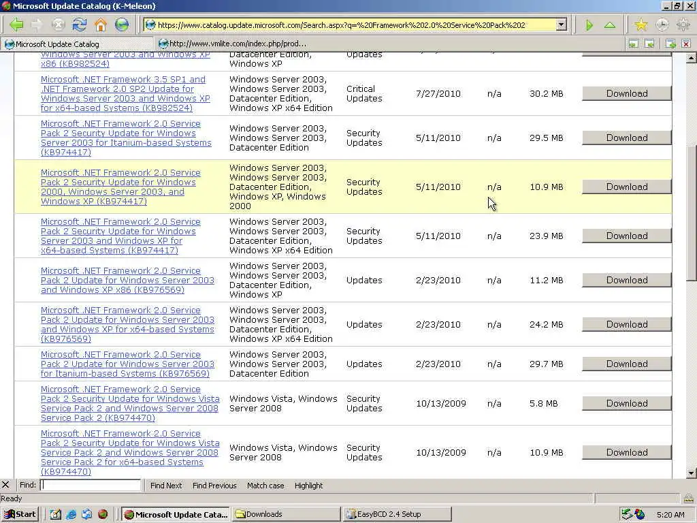697x523 pixels.
Task: Click the URL address field
Action: coord(355,25)
